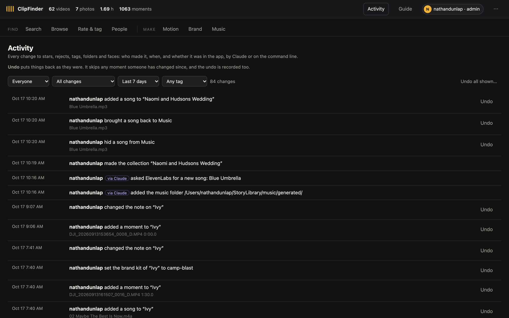The width and height of the screenshot is (509, 318).
Task: Open the People tab
Action: point(119,29)
